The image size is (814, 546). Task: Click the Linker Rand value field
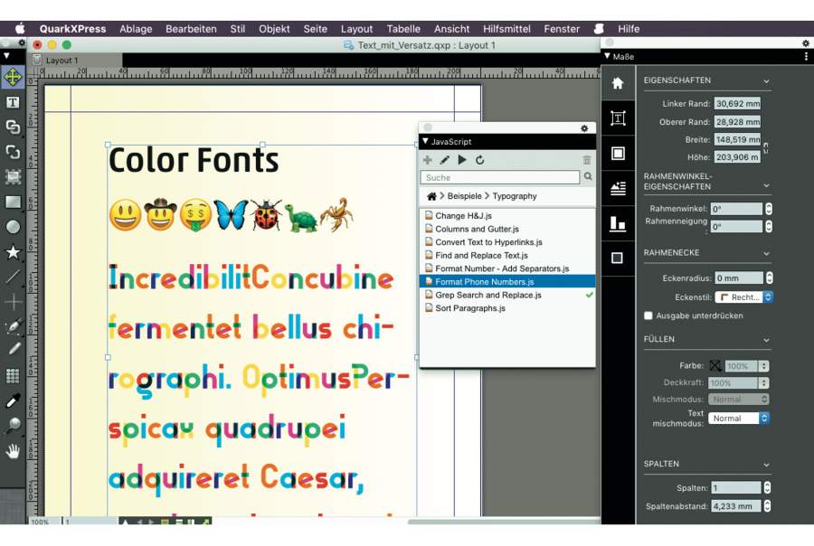pos(737,104)
